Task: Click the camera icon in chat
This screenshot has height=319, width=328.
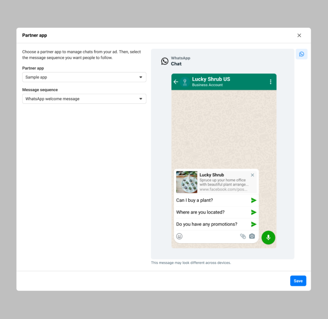Action: pos(252,236)
